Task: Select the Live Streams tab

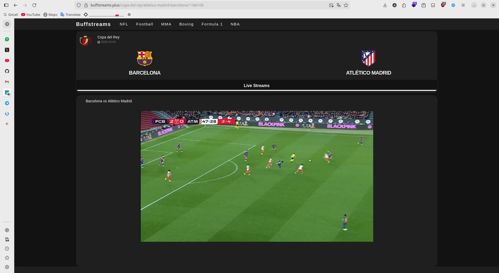Action: (x=257, y=85)
